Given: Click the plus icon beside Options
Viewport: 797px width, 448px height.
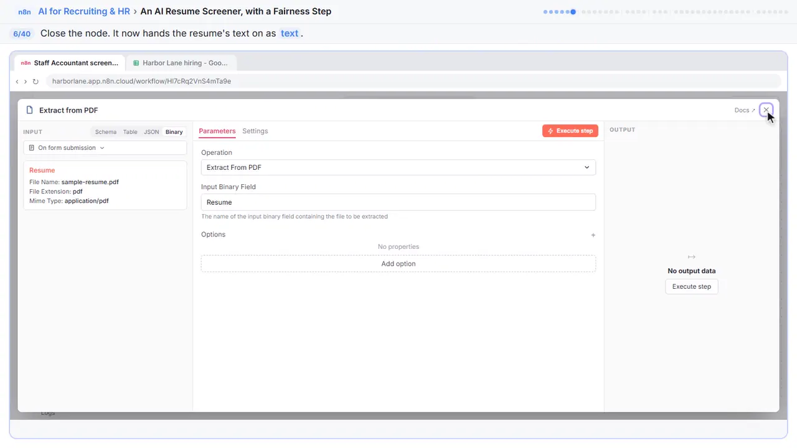Looking at the screenshot, I should pos(593,235).
